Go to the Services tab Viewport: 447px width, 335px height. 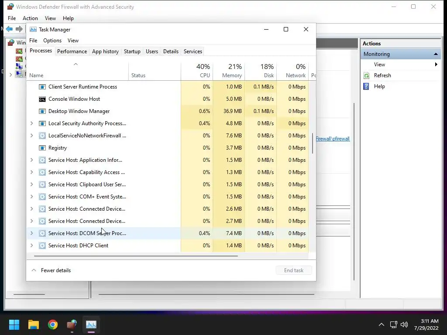pos(193,51)
